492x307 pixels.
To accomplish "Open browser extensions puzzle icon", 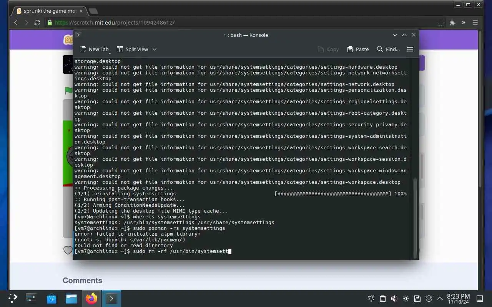I will pyautogui.click(x=452, y=23).
